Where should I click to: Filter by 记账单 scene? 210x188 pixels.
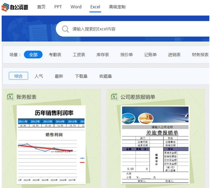pos(150,55)
